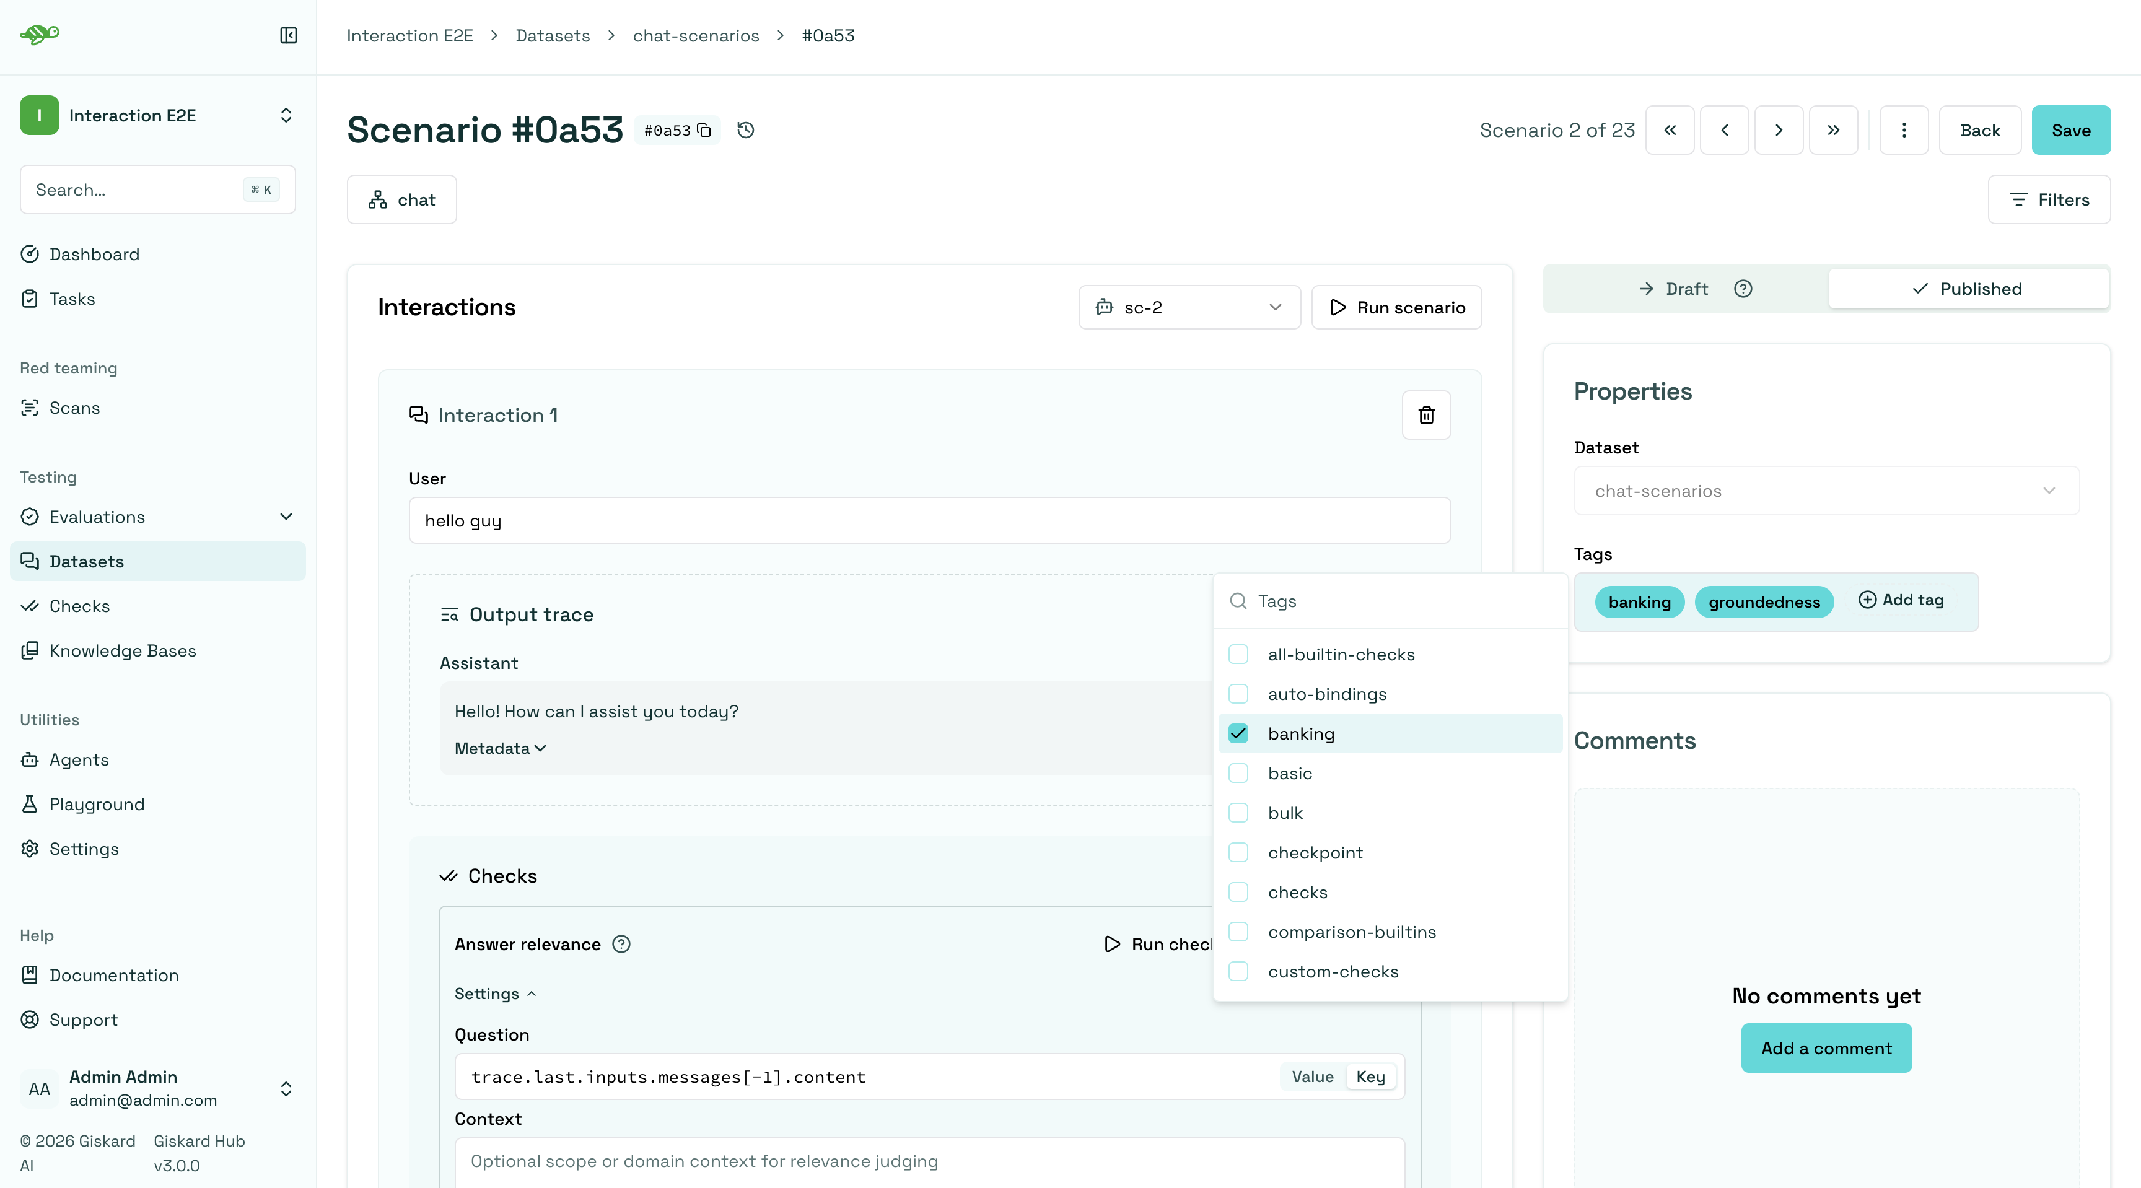Collapse the sidebar panel icon
Viewport: 2141px width, 1188px height.
(289, 35)
